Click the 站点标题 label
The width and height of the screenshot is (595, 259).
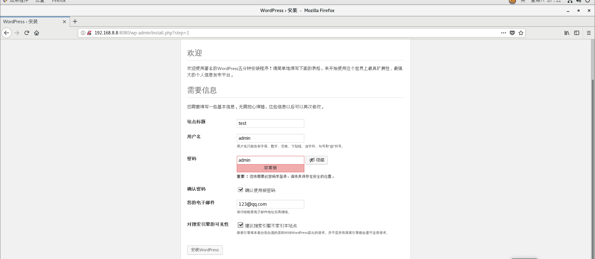196,122
